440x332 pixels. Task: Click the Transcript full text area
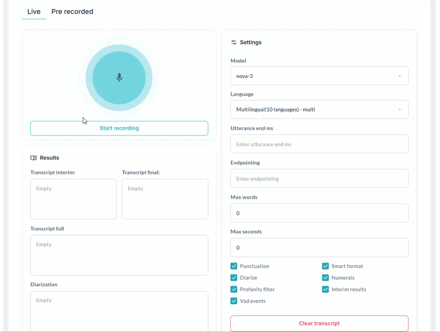point(119,255)
